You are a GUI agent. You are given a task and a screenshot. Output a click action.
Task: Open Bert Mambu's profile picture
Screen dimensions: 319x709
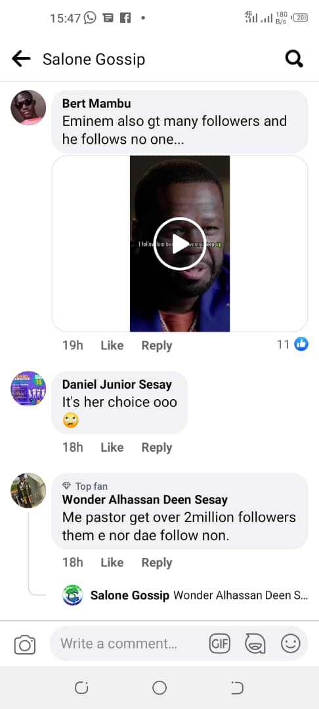tap(28, 107)
